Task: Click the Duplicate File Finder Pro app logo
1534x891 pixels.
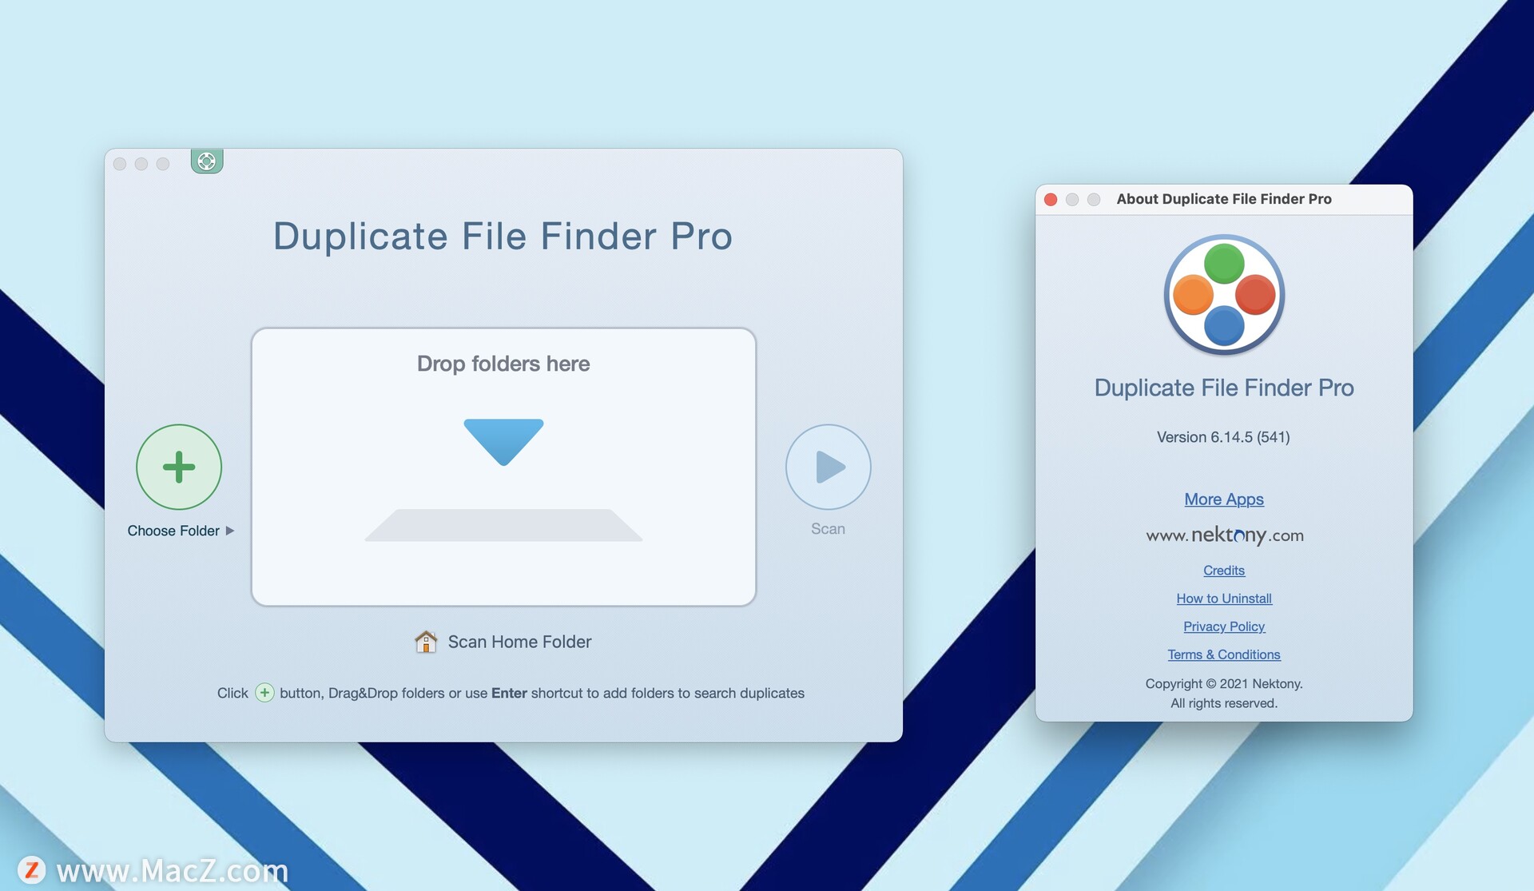Action: [x=1224, y=295]
